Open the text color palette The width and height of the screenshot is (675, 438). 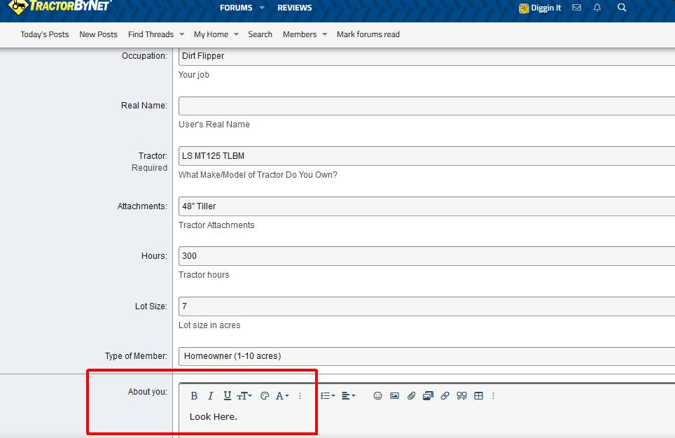tap(265, 396)
